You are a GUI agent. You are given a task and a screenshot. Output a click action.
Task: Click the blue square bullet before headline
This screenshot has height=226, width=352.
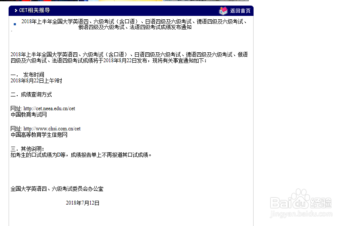point(15,24)
